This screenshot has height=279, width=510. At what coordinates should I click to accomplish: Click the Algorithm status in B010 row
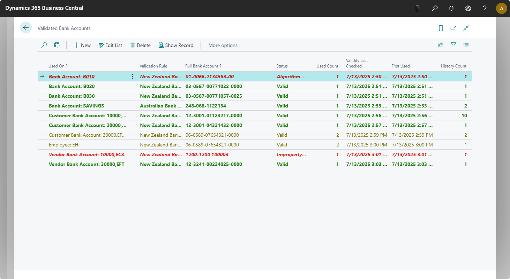coord(291,77)
